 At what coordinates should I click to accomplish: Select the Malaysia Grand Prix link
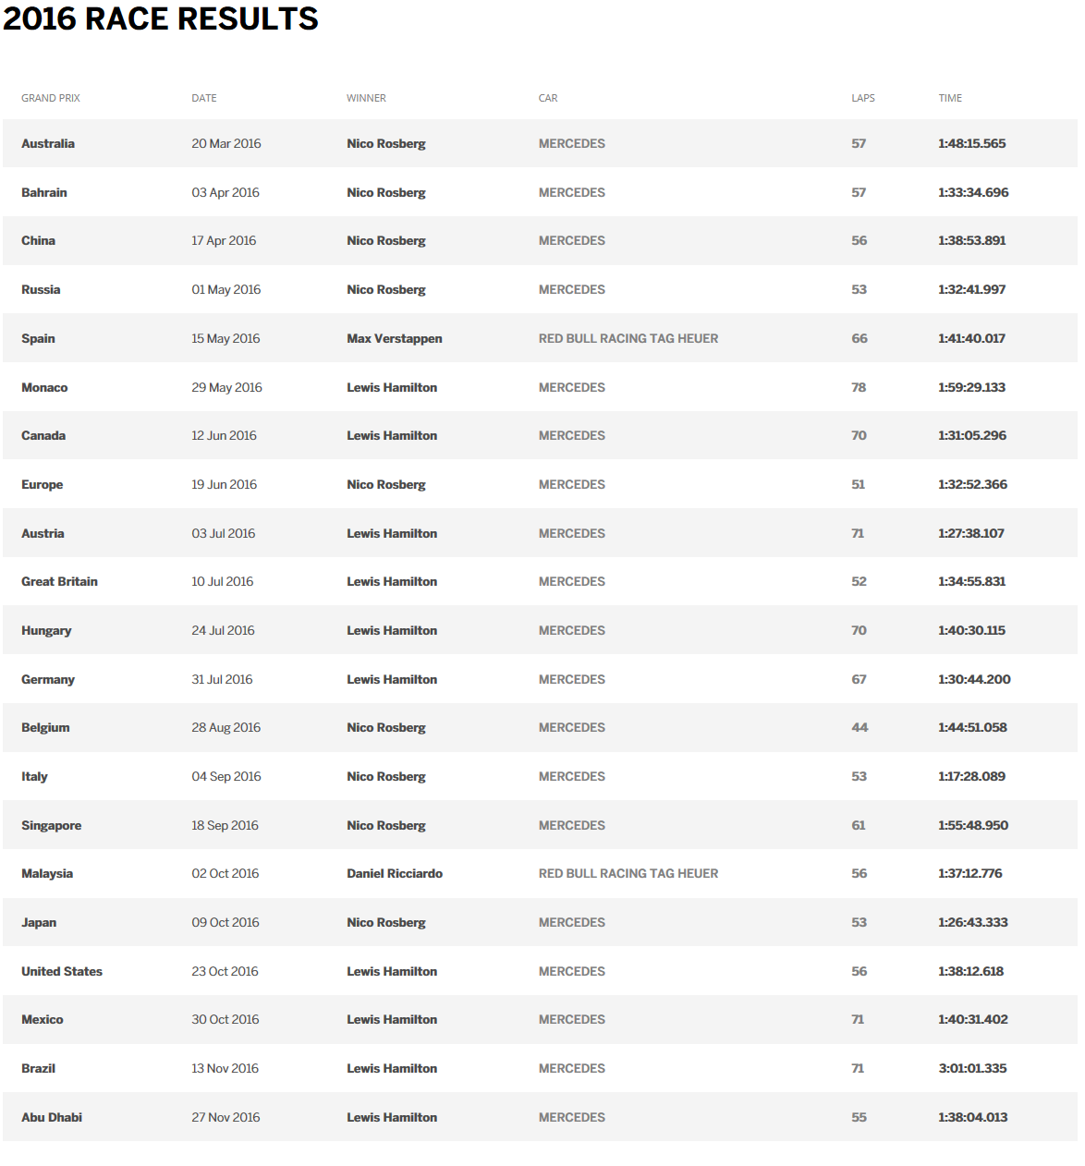tap(47, 873)
